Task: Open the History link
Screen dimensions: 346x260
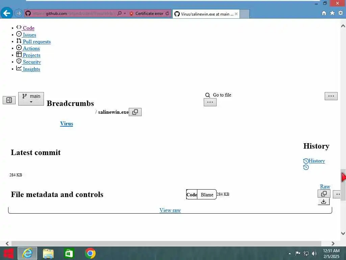Action: 317,161
